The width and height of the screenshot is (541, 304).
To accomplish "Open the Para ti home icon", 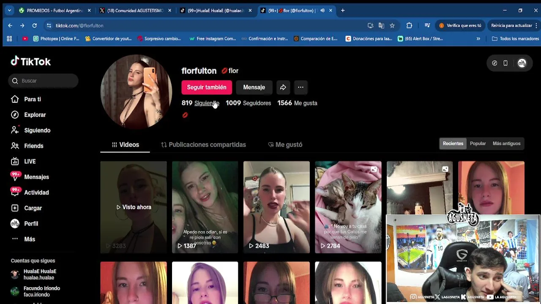I will click(15, 99).
